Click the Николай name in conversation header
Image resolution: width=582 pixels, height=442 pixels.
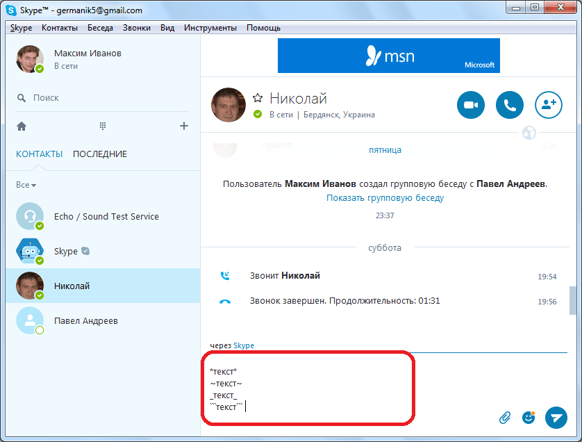[298, 99]
